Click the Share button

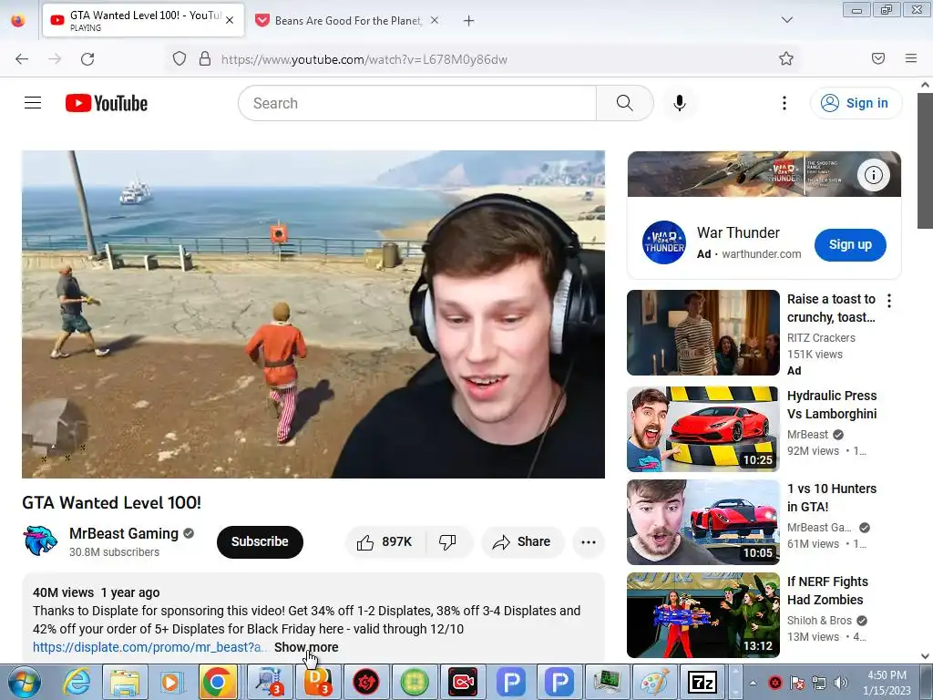pos(522,541)
